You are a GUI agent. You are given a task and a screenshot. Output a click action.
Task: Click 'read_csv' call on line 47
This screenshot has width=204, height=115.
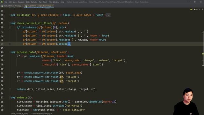35,56
